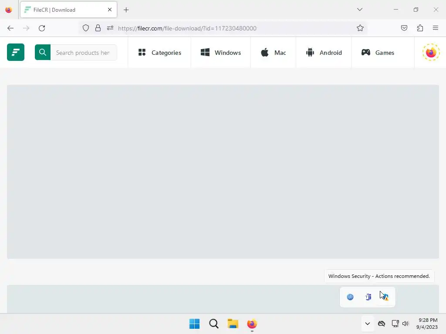
Task: View site security padlock info
Action: tap(98, 28)
